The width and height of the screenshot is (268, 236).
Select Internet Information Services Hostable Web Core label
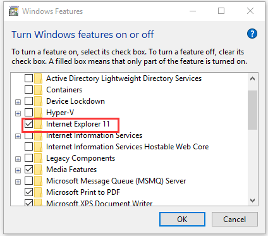127,147
